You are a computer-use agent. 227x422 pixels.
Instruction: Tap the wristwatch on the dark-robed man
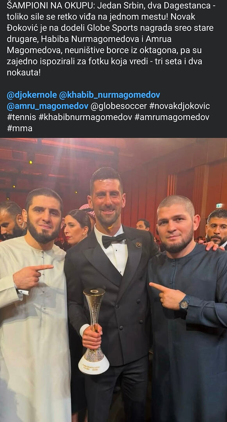click(184, 303)
